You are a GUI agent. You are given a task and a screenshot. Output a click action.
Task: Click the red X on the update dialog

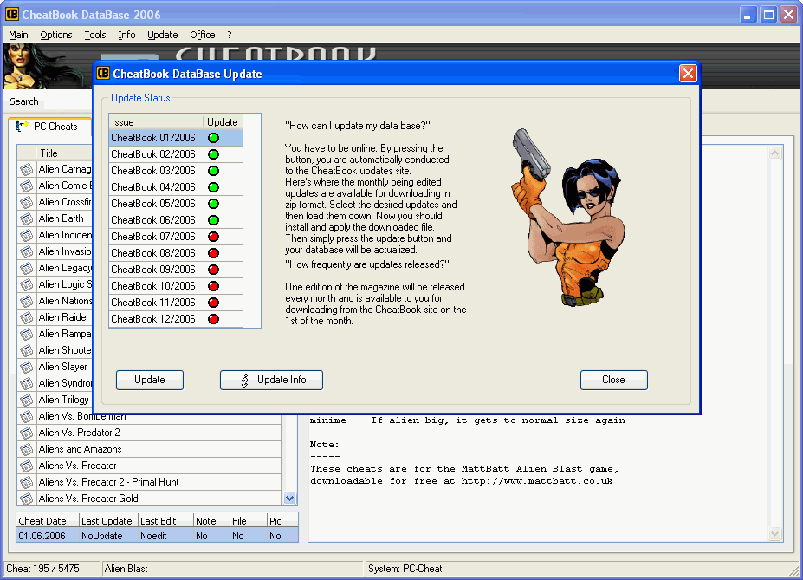coord(688,74)
